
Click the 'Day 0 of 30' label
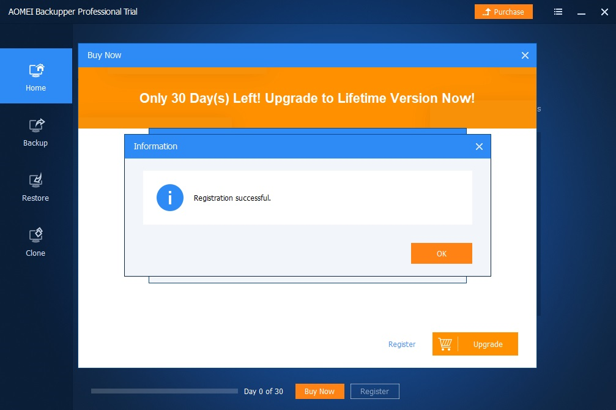tap(263, 392)
